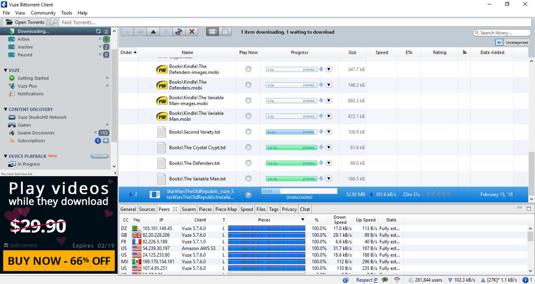Click refresh icon beside Downloading sidebar item

pyautogui.click(x=98, y=31)
